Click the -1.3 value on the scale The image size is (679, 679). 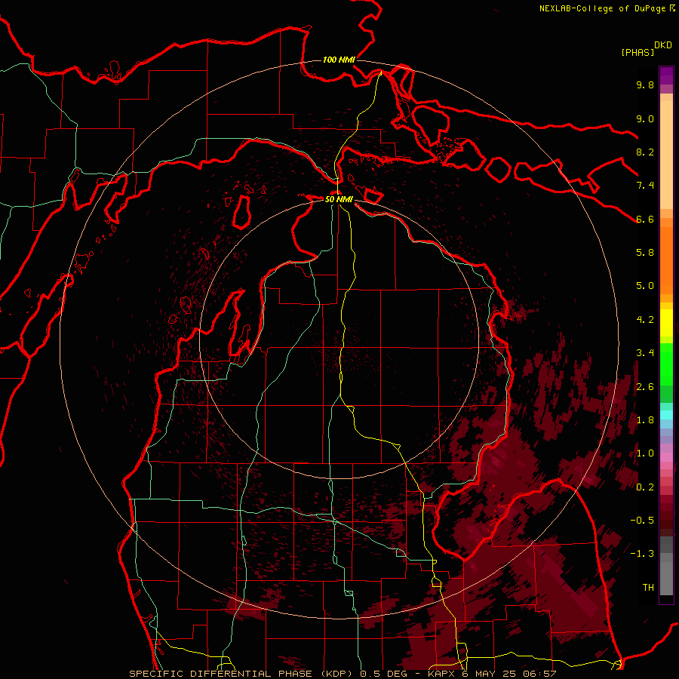click(x=642, y=554)
